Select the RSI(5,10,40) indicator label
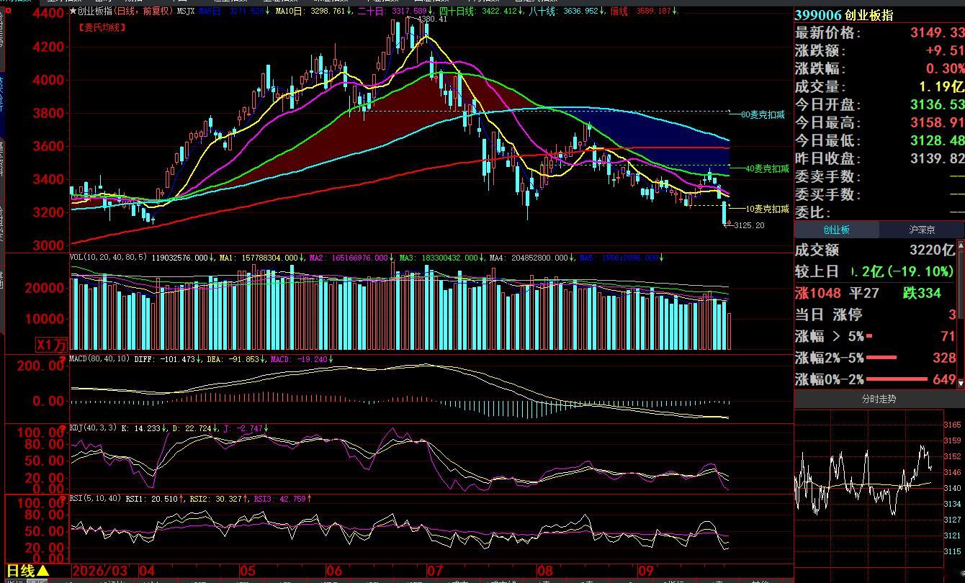Image resolution: width=965 pixels, height=583 pixels. point(95,498)
